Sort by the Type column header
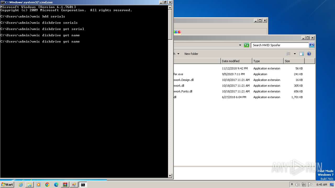Screen dimensions: 335x188 (268, 61)
